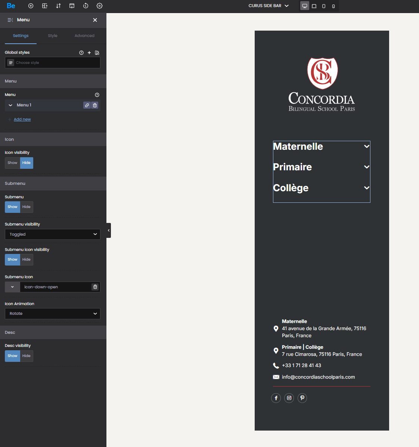419x447 pixels.
Task: Delete the Menu 1 item
Action: [x=95, y=105]
